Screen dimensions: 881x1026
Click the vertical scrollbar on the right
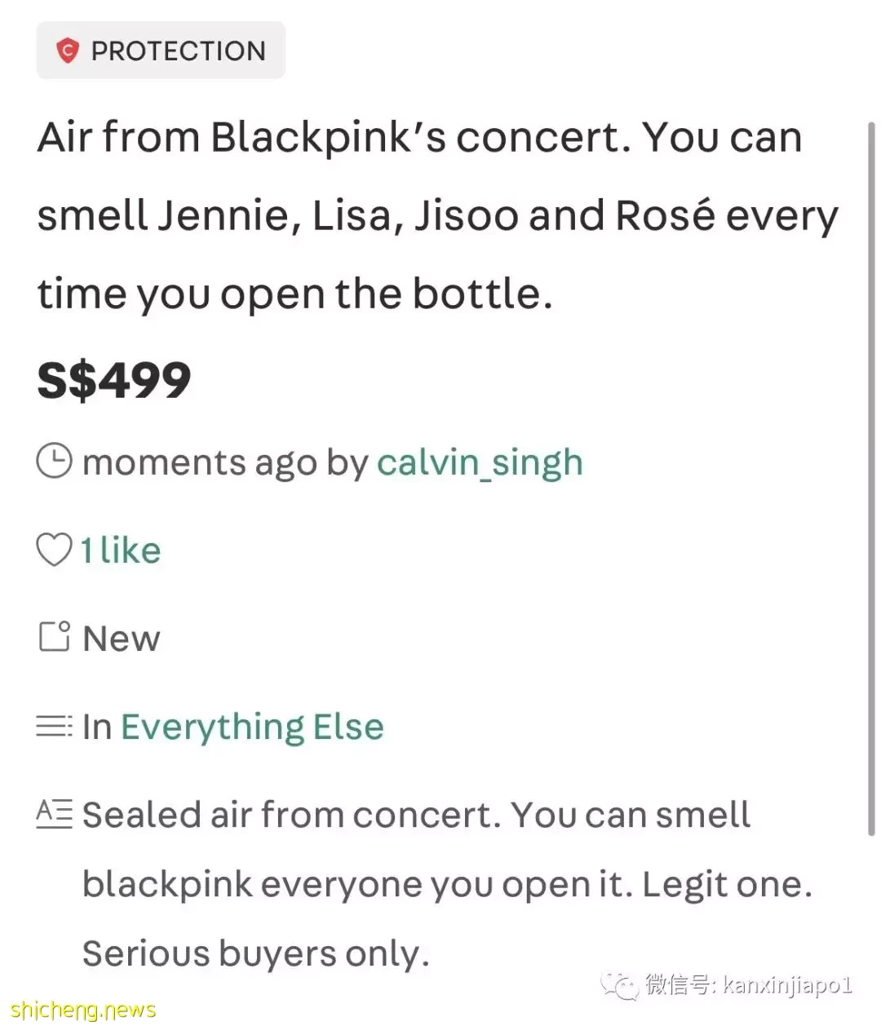(x=870, y=478)
